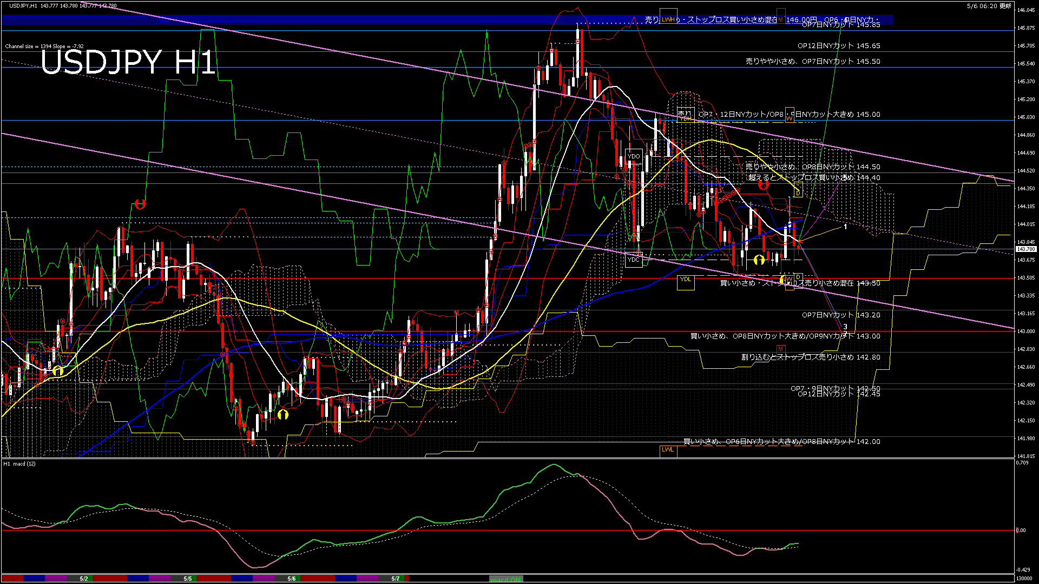Click the YDO marker box
The width and height of the screenshot is (1039, 584).
point(634,156)
